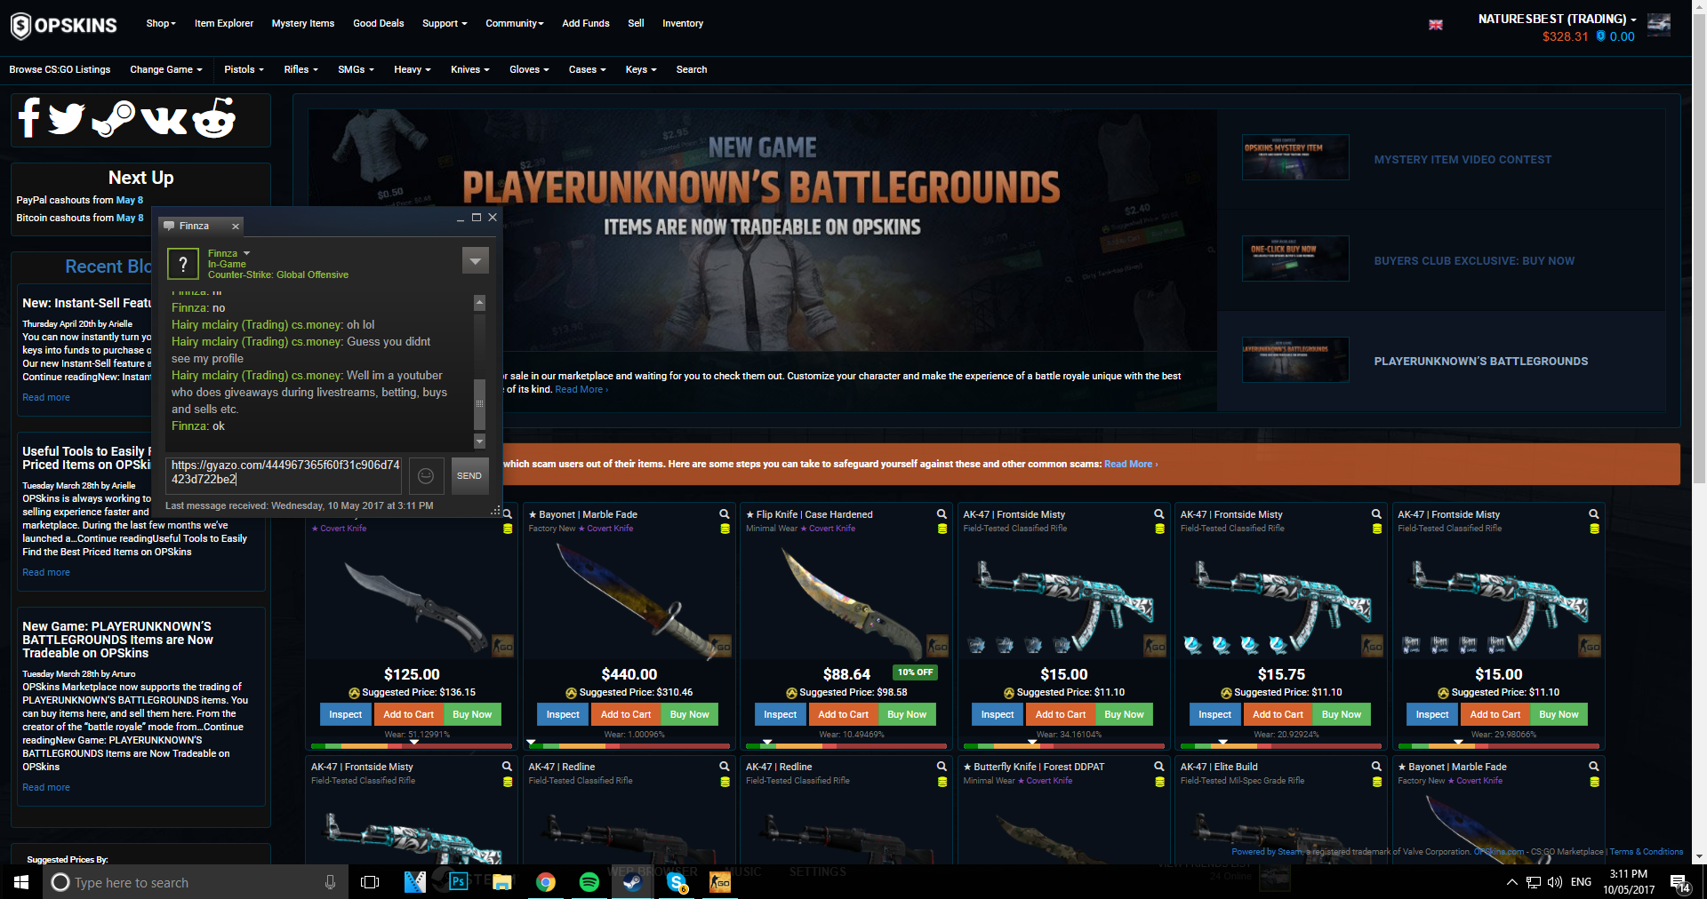1707x899 pixels.
Task: Open the OPSkins VK icon
Action: click(x=164, y=119)
